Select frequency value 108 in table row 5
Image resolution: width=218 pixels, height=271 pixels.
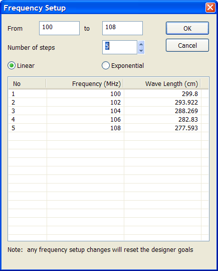(115, 128)
